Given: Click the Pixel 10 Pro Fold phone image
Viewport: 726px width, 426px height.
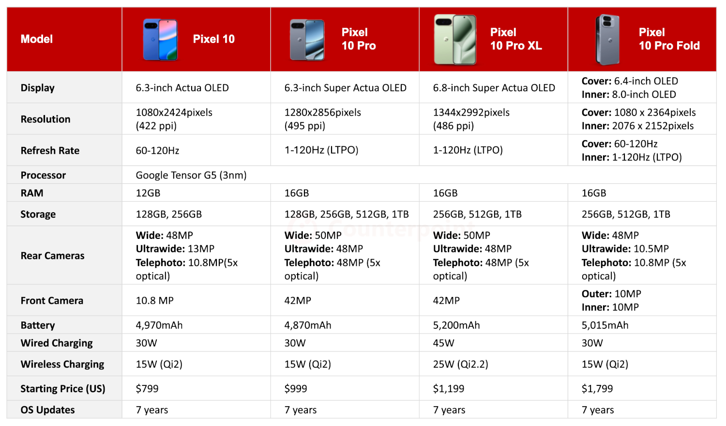Looking at the screenshot, I should [608, 40].
